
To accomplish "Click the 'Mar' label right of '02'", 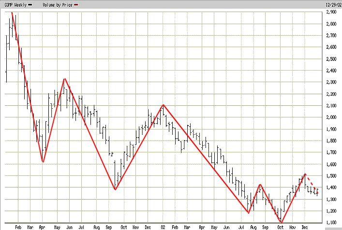I will click(187, 227).
